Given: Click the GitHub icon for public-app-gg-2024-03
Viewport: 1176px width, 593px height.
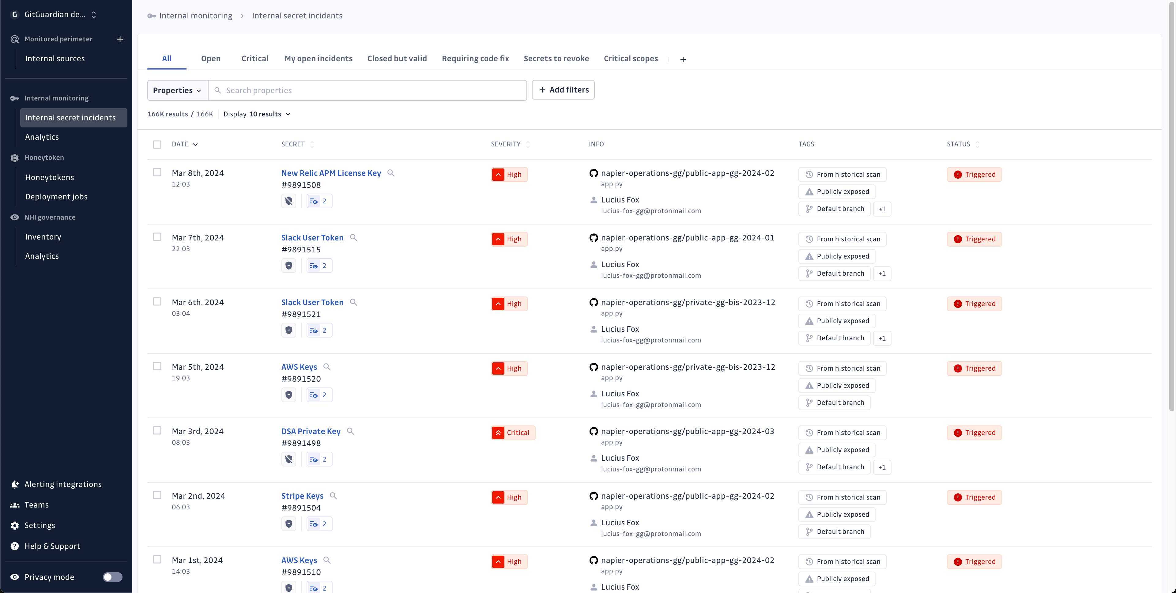Looking at the screenshot, I should (x=594, y=431).
